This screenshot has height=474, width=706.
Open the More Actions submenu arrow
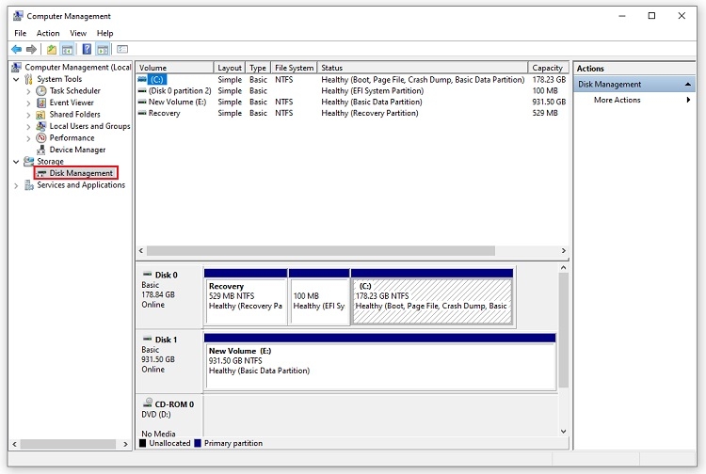[688, 100]
